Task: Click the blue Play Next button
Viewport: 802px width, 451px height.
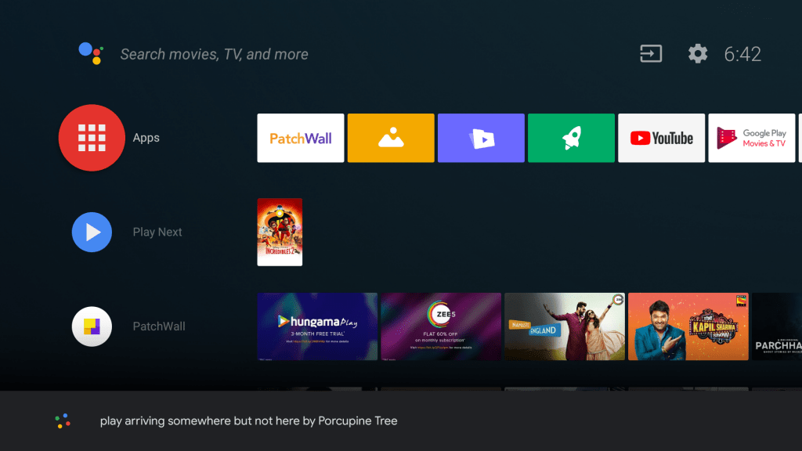Action: pos(92,232)
